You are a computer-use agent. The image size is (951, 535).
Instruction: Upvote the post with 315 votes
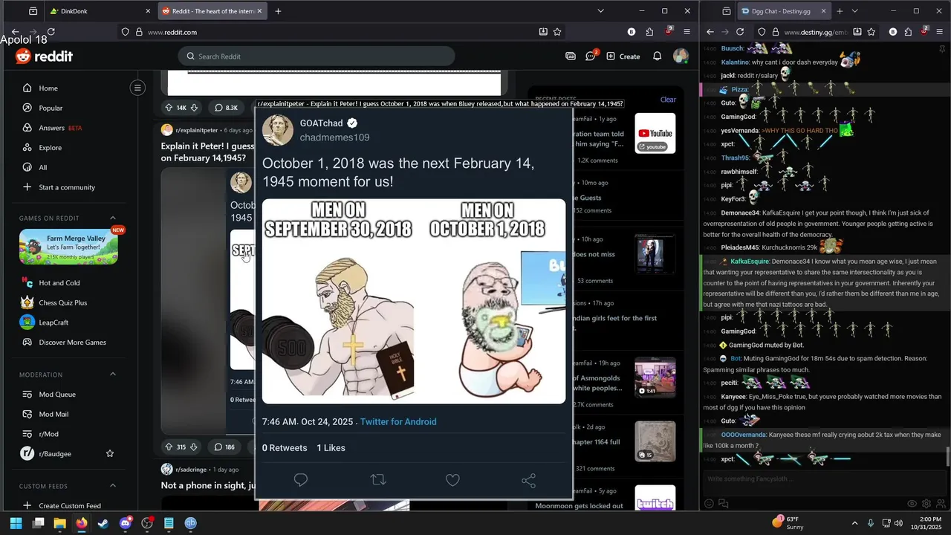(169, 447)
